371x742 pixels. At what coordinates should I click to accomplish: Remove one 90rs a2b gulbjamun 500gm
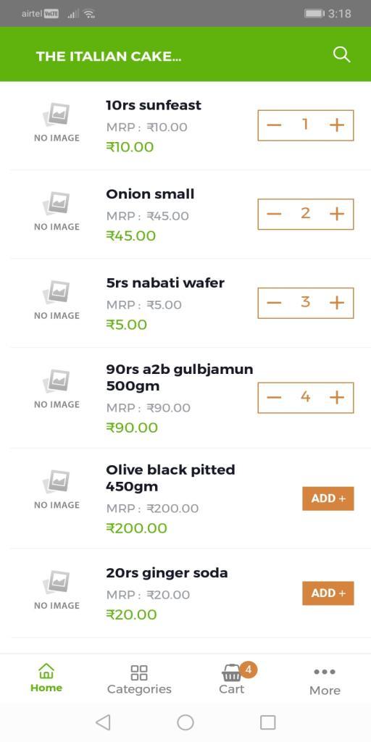pyautogui.click(x=274, y=398)
